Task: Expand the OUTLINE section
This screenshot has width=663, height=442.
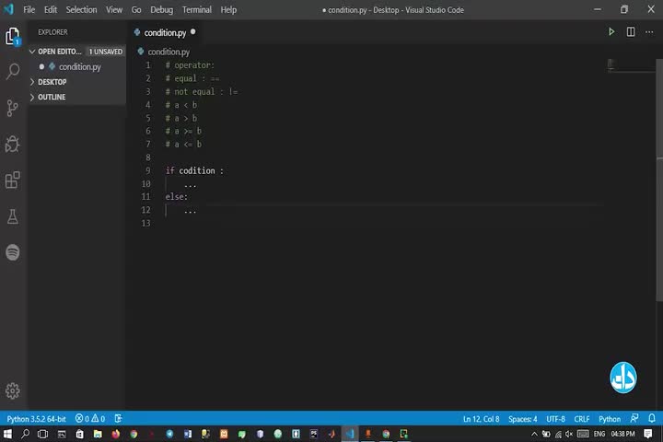Action: point(51,97)
